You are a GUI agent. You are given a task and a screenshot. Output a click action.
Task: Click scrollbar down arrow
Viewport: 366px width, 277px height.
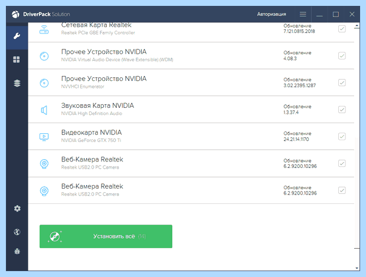[357, 268]
